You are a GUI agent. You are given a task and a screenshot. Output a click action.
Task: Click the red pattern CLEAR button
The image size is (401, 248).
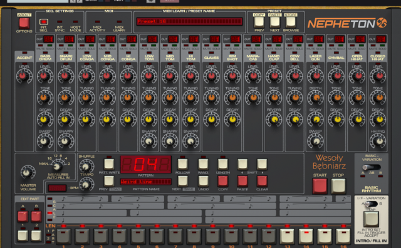coord(262,181)
